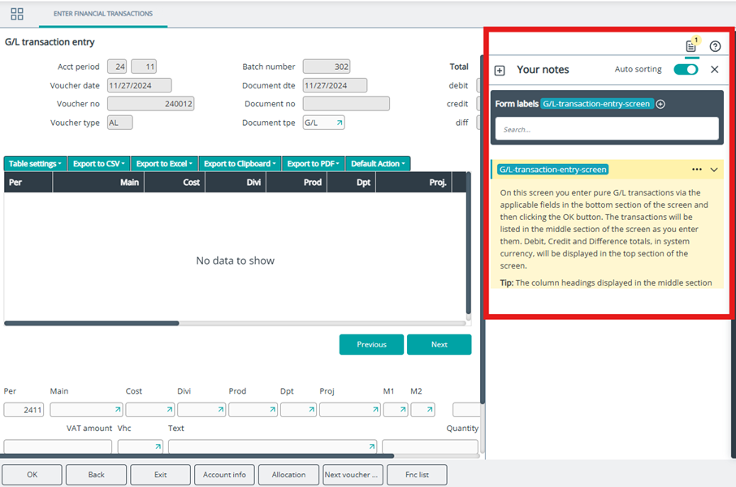
Task: Click the Dpt column header
Action: click(352, 183)
